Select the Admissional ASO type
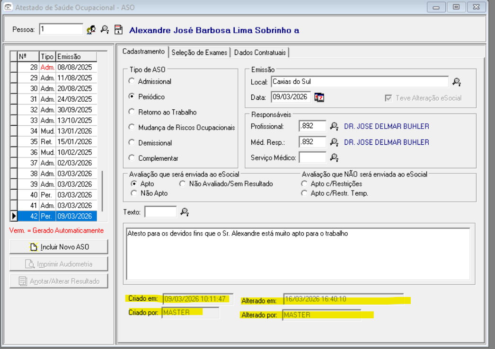Screen dimensions: 495x349 [x=132, y=81]
